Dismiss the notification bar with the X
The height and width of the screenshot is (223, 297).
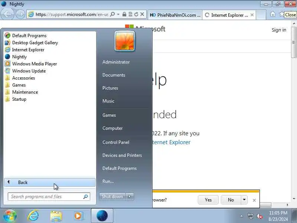[x=254, y=200]
